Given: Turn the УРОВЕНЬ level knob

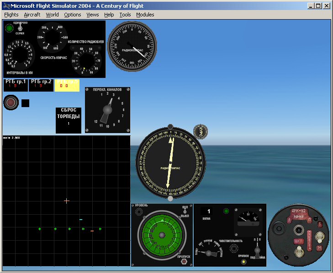Looking at the screenshot, I should click(139, 211).
